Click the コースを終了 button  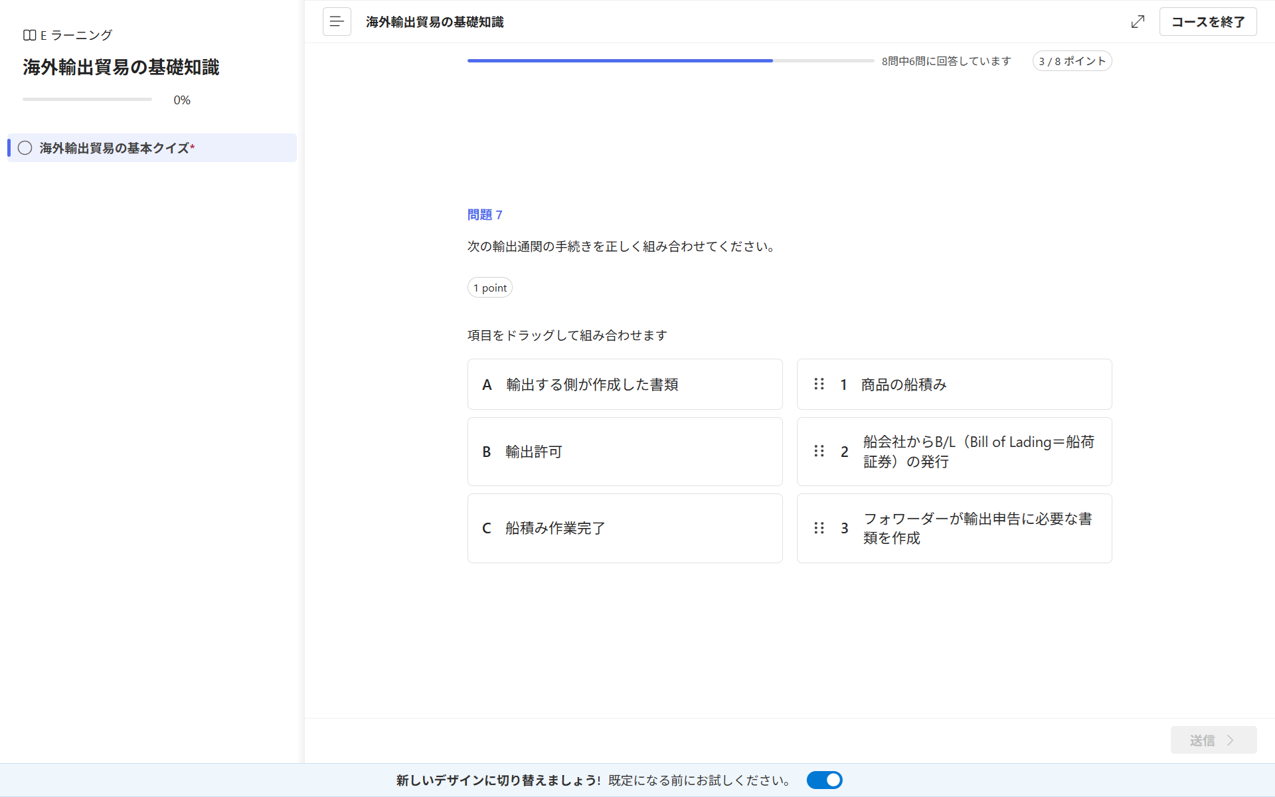[1208, 22]
